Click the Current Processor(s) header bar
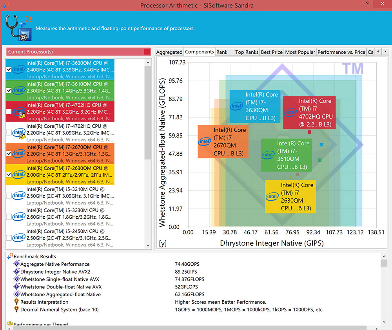The height and width of the screenshot is (330, 392). pyautogui.click(x=78, y=51)
